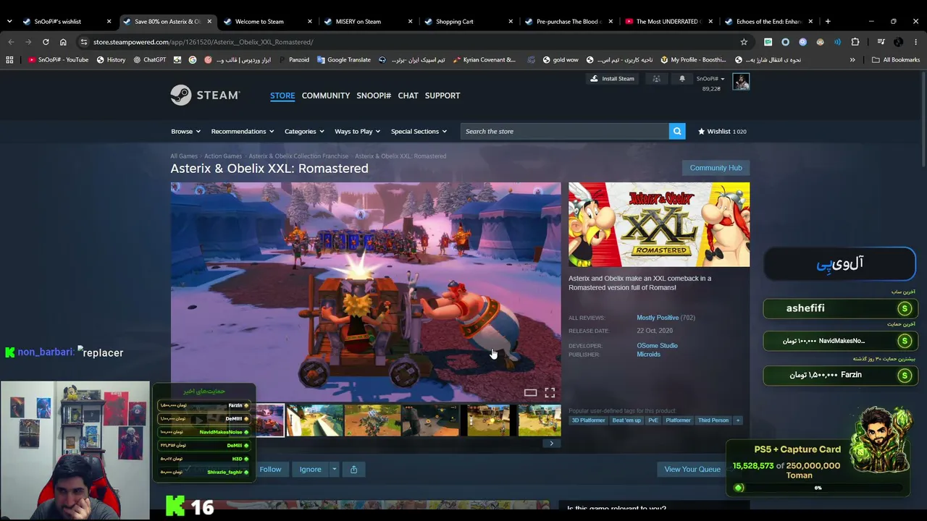Close the Welcome to Steam tab
The height and width of the screenshot is (521, 927).
click(x=310, y=21)
